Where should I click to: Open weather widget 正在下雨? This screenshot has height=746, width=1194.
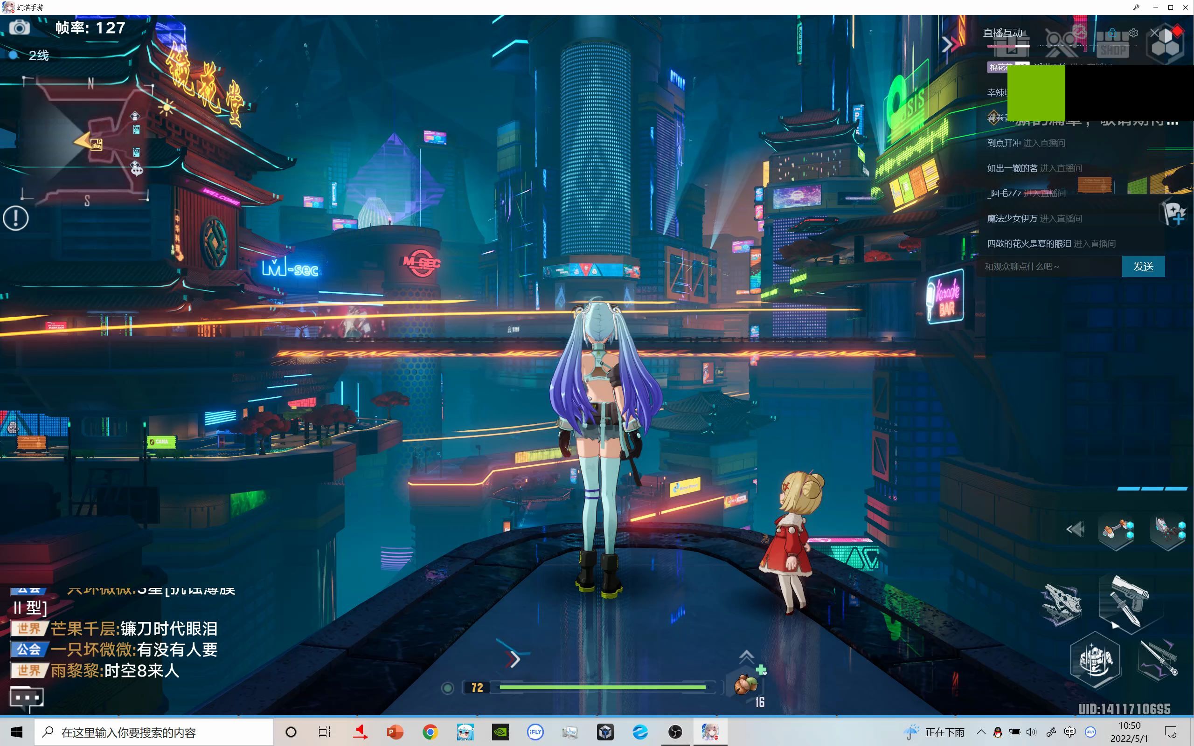[x=935, y=732]
